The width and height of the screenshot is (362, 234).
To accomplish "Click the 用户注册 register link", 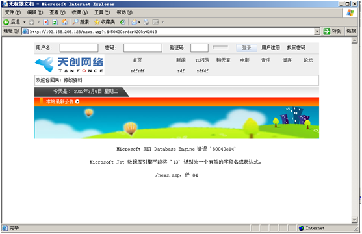I will [270, 48].
